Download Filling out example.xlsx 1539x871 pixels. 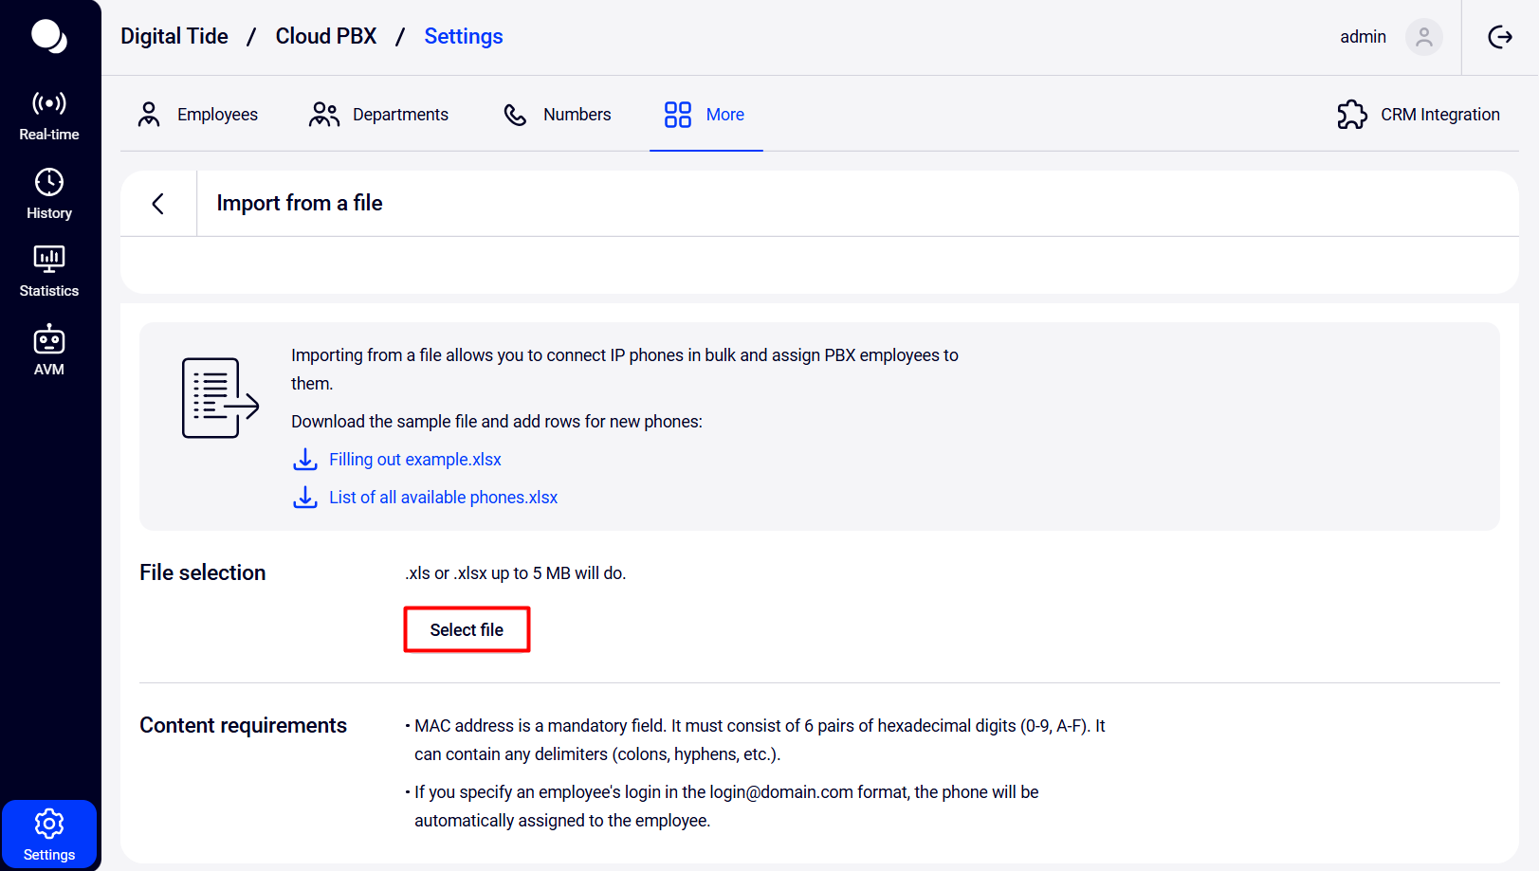[415, 460]
